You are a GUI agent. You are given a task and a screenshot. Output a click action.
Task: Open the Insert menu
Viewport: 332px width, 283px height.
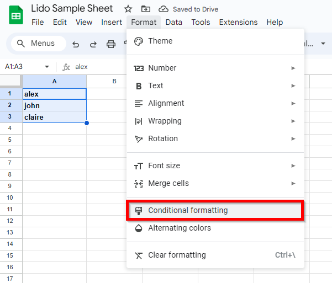click(112, 22)
